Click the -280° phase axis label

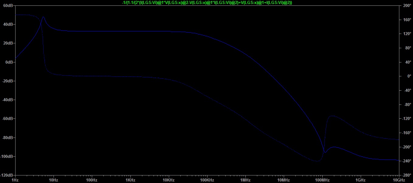coord(407,175)
